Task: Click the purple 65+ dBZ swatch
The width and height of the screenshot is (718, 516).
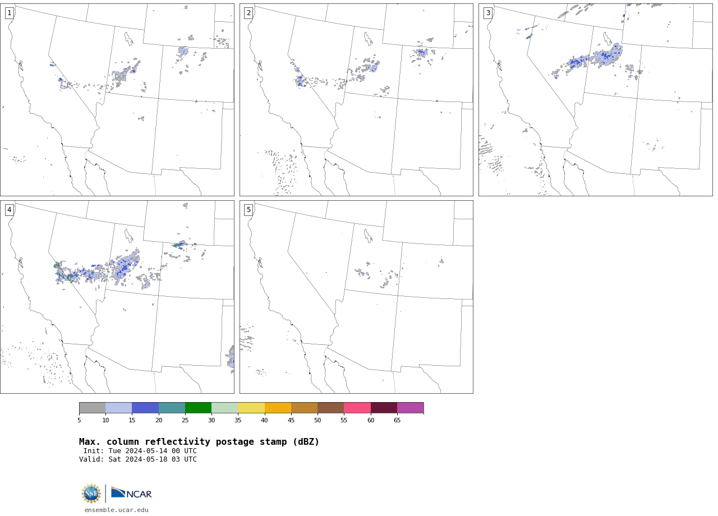Action: (410, 408)
